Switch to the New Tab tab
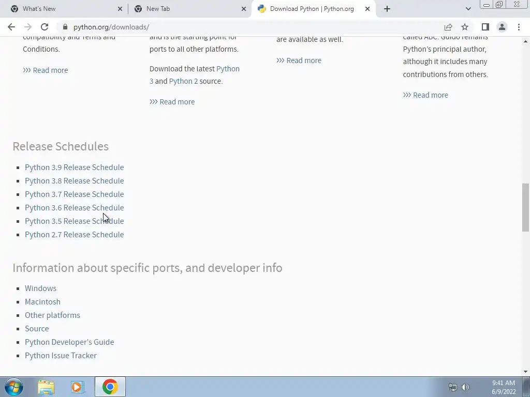 tap(190, 9)
